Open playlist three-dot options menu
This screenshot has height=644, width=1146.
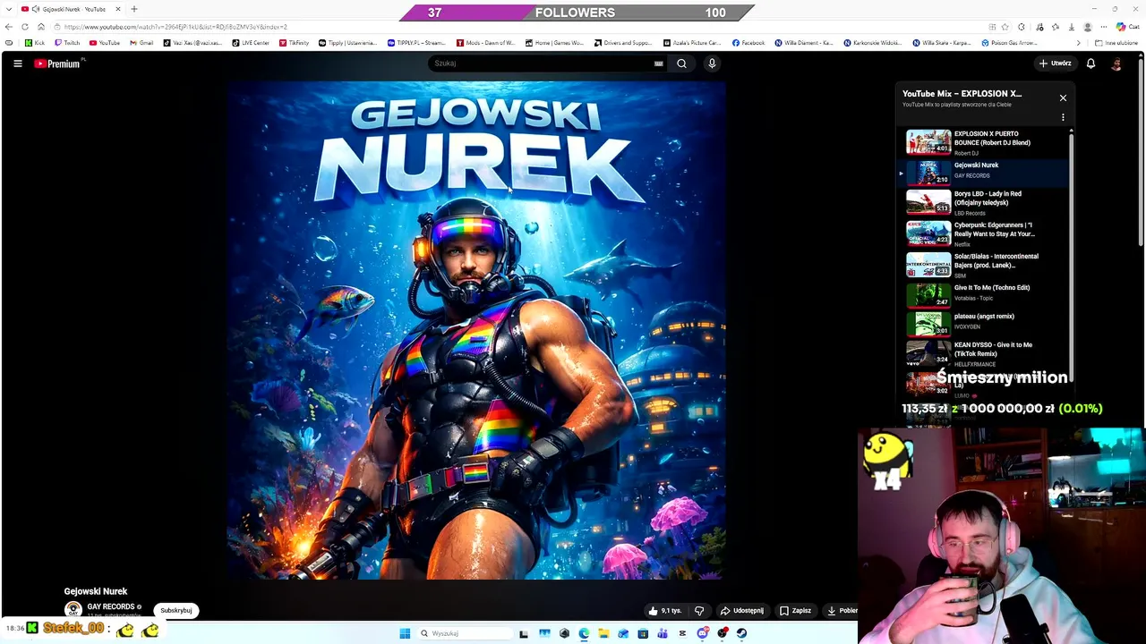pyautogui.click(x=1063, y=117)
